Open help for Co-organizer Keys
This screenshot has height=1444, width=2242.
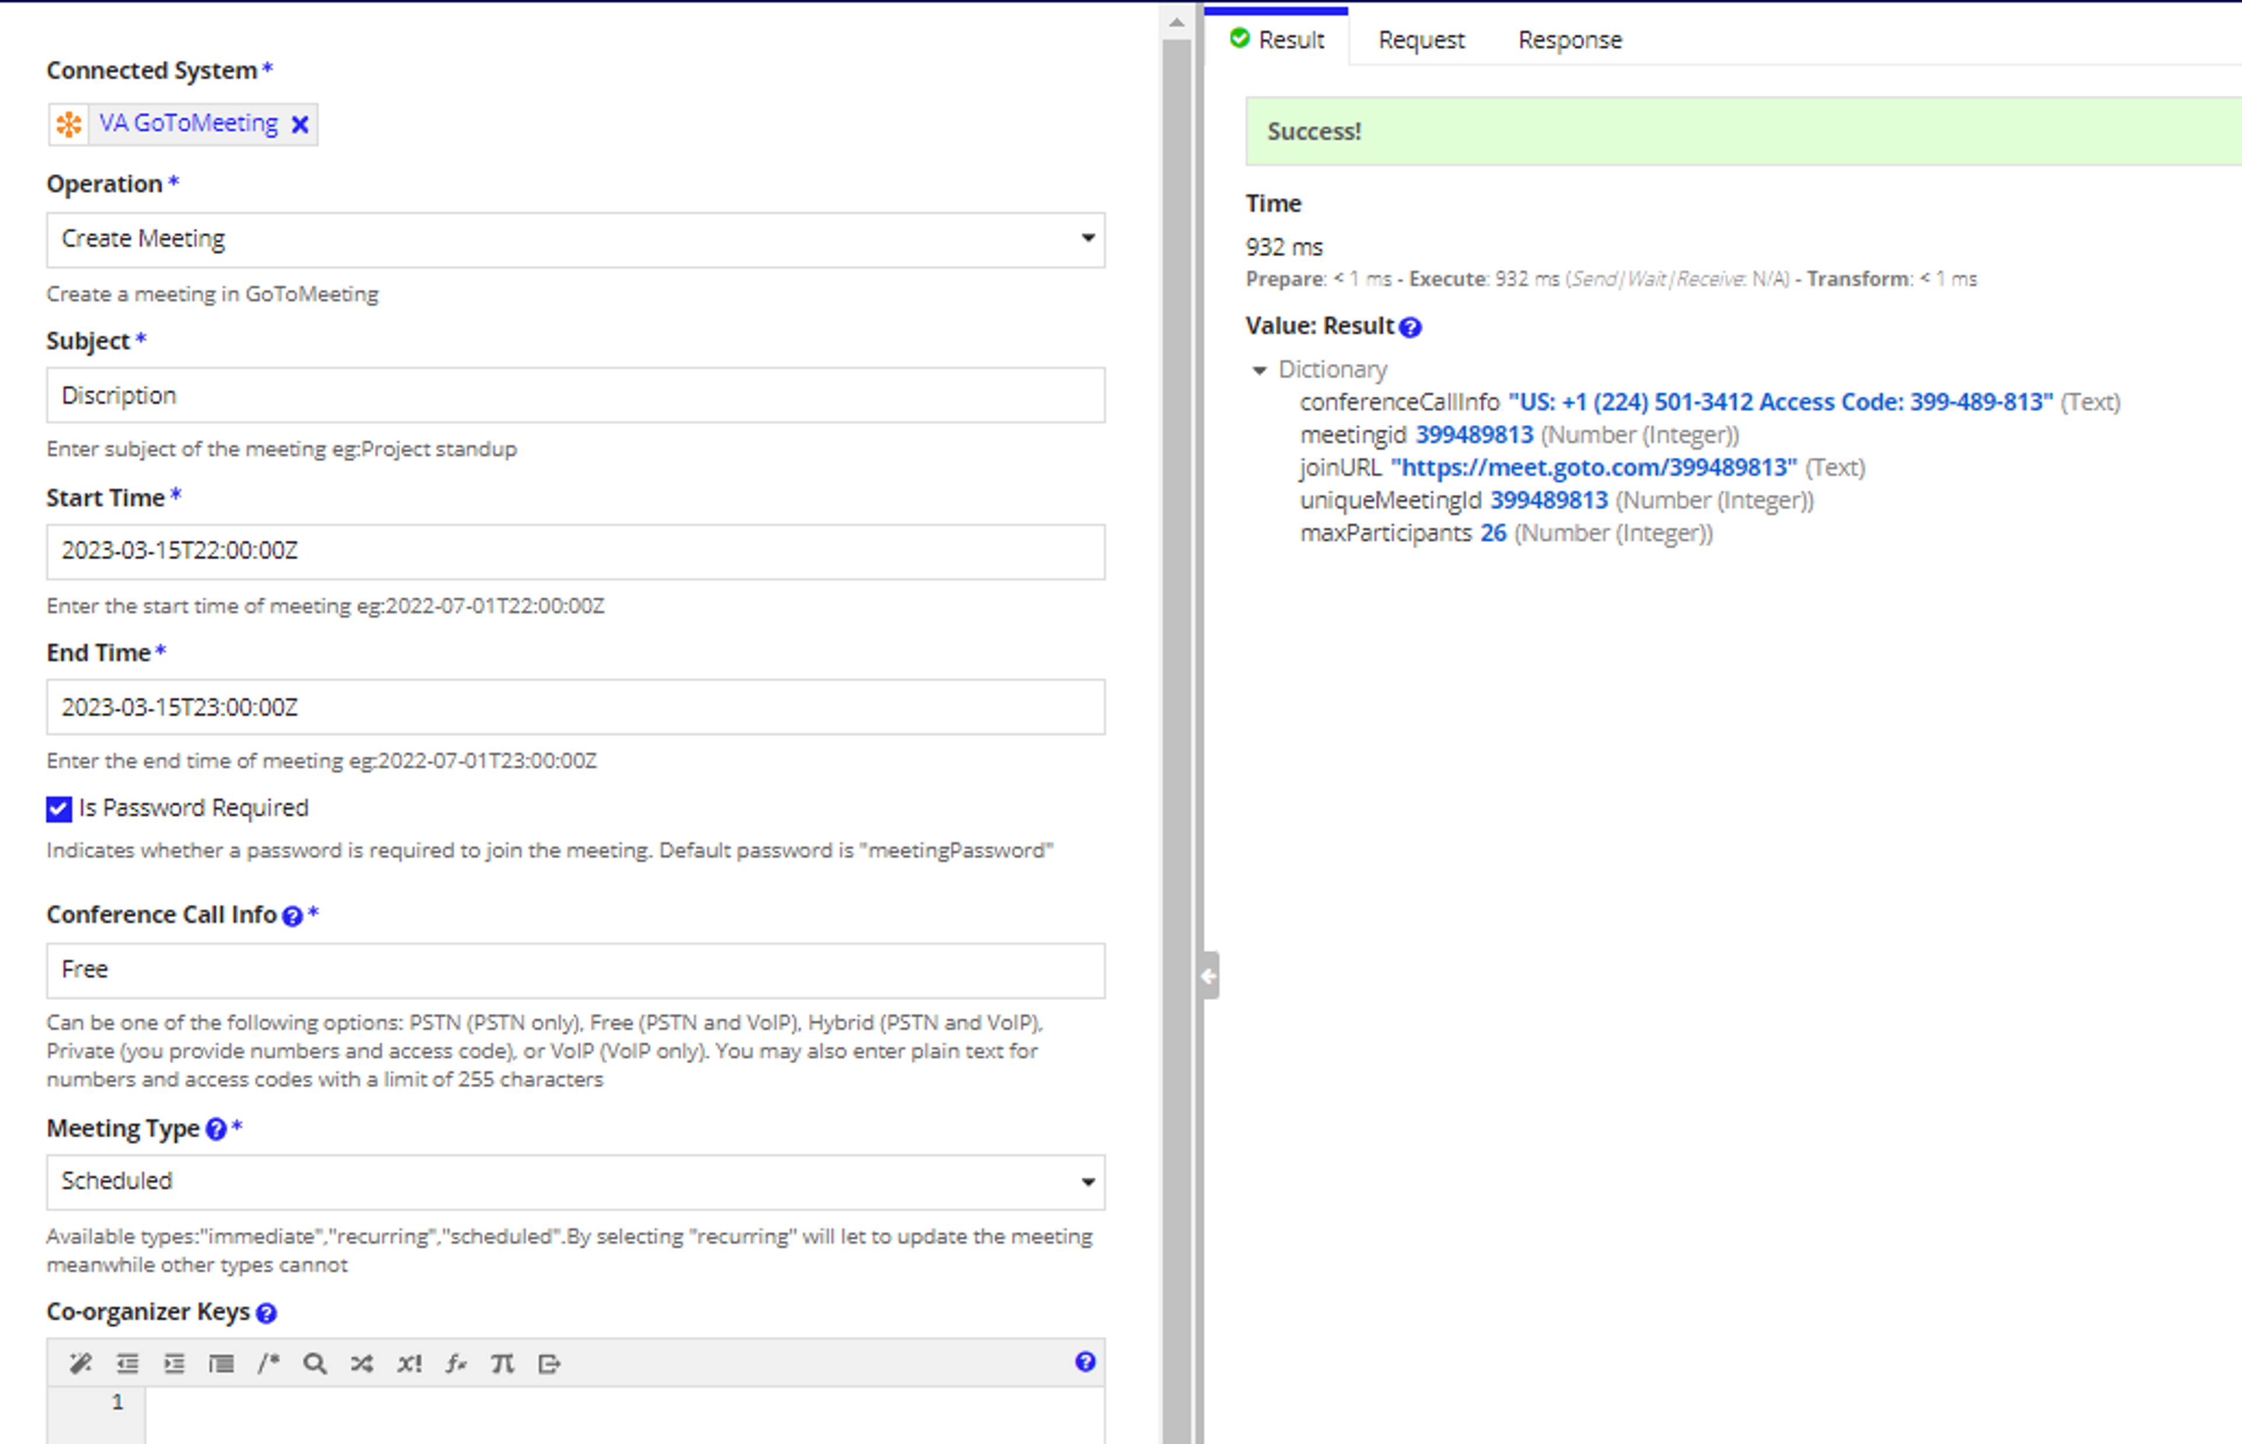point(266,1313)
